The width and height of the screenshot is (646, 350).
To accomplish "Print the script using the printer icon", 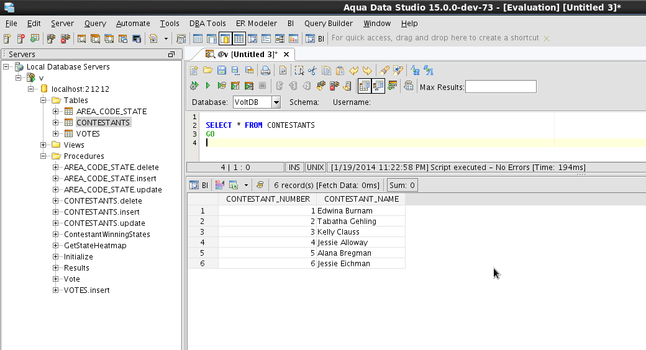I will click(x=266, y=70).
